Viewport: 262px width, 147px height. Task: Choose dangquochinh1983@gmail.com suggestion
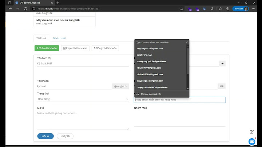tap(160, 87)
